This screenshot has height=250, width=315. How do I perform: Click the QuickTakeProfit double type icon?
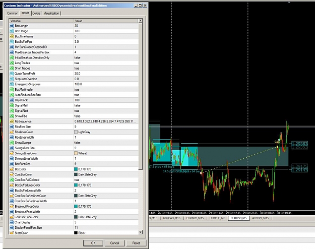pyautogui.click(x=12, y=74)
